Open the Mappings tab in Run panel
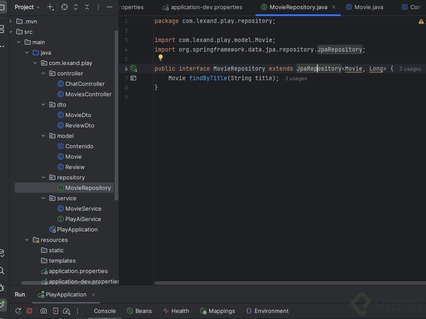The height and width of the screenshot is (319, 426). coord(217,311)
